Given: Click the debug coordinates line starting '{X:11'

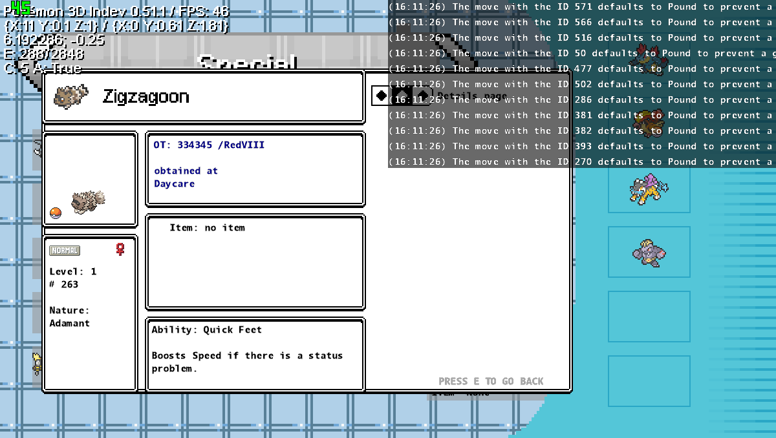Looking at the screenshot, I should coord(116,26).
